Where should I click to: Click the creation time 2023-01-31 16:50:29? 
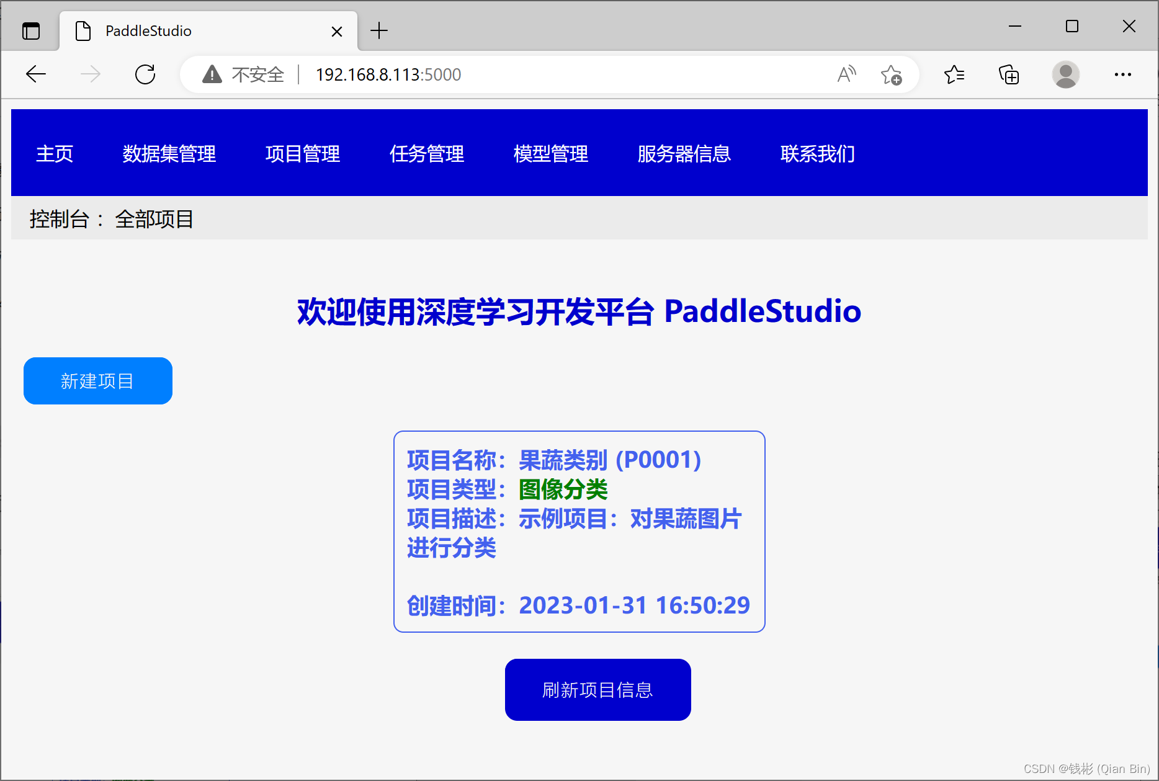635,605
